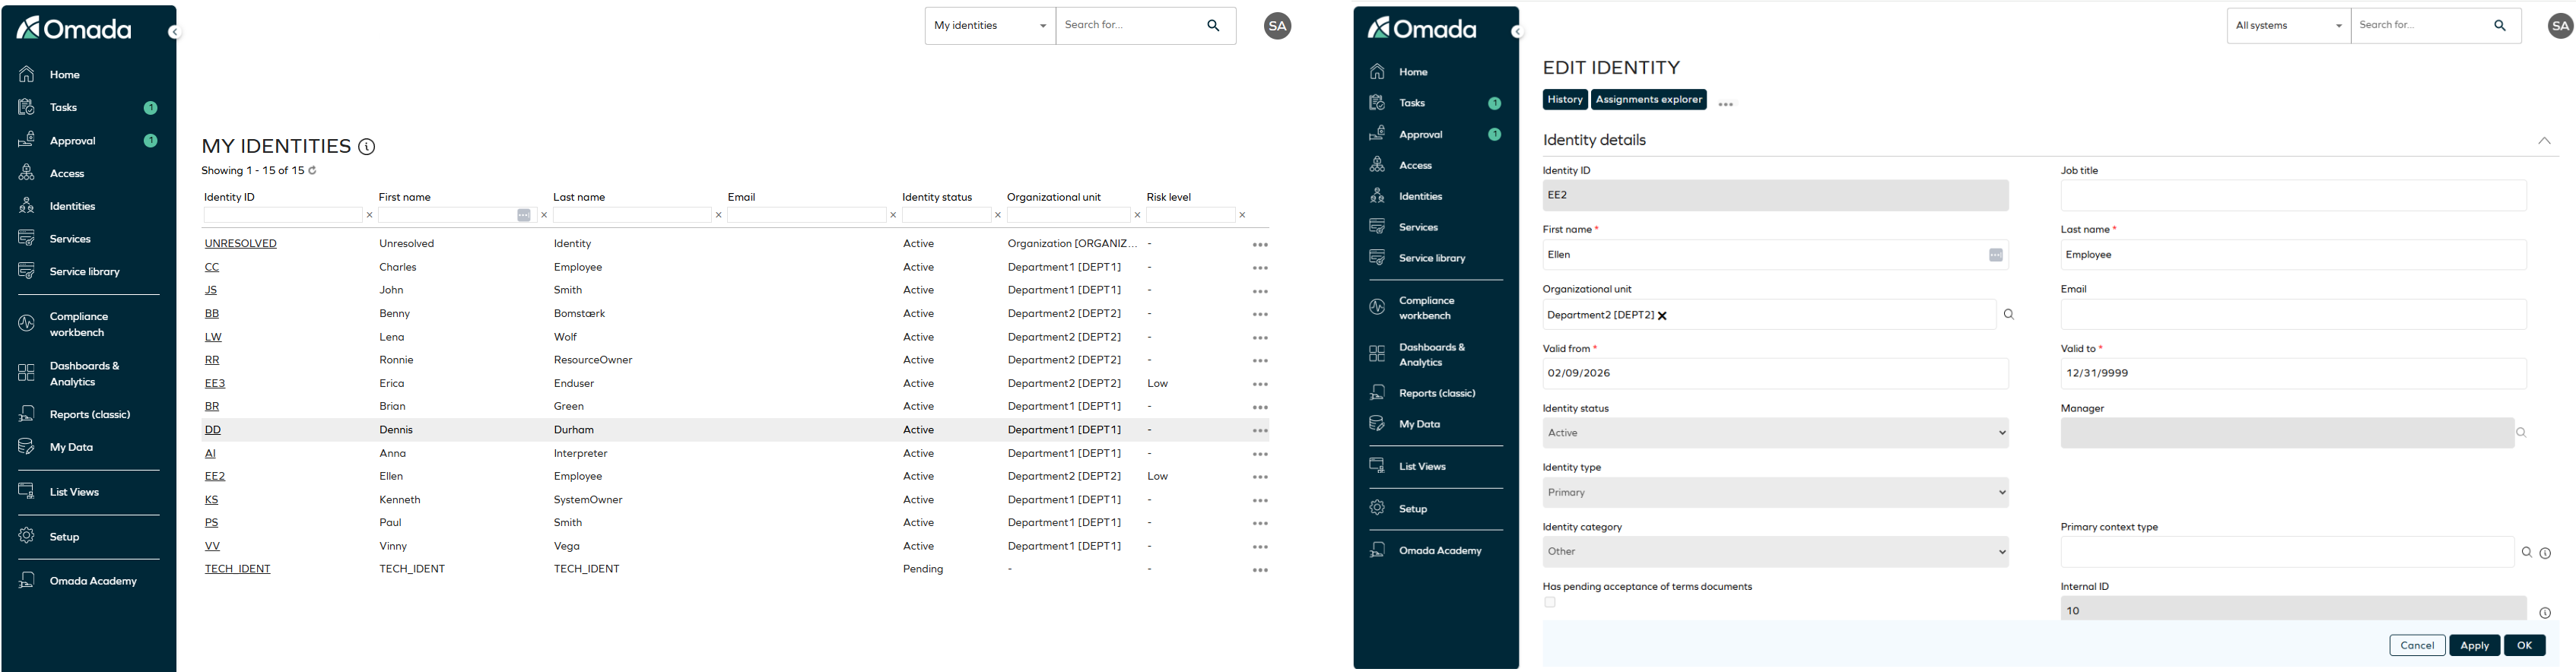Screen dimensions: 2576x672
Task: Toggle Has pending acceptance of terms checkbox
Action: pos(1550,603)
